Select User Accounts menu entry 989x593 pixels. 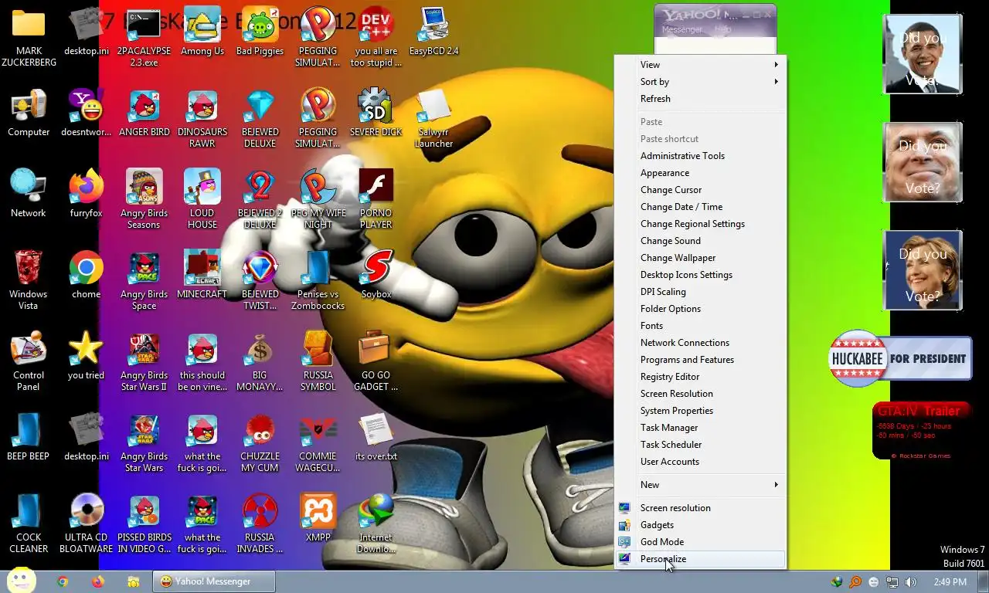pyautogui.click(x=701, y=462)
